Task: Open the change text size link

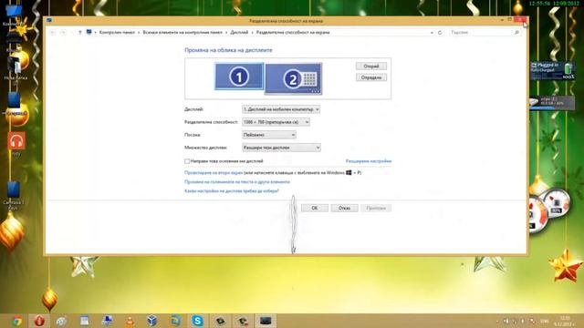Action: point(237,182)
